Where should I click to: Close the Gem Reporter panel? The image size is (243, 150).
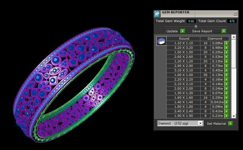click(235, 14)
